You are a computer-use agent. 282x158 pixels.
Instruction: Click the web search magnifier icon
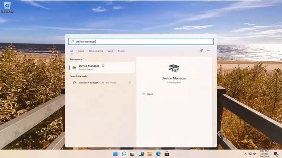click(x=74, y=83)
